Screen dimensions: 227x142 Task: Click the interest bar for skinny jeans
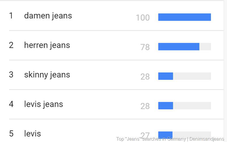click(166, 76)
